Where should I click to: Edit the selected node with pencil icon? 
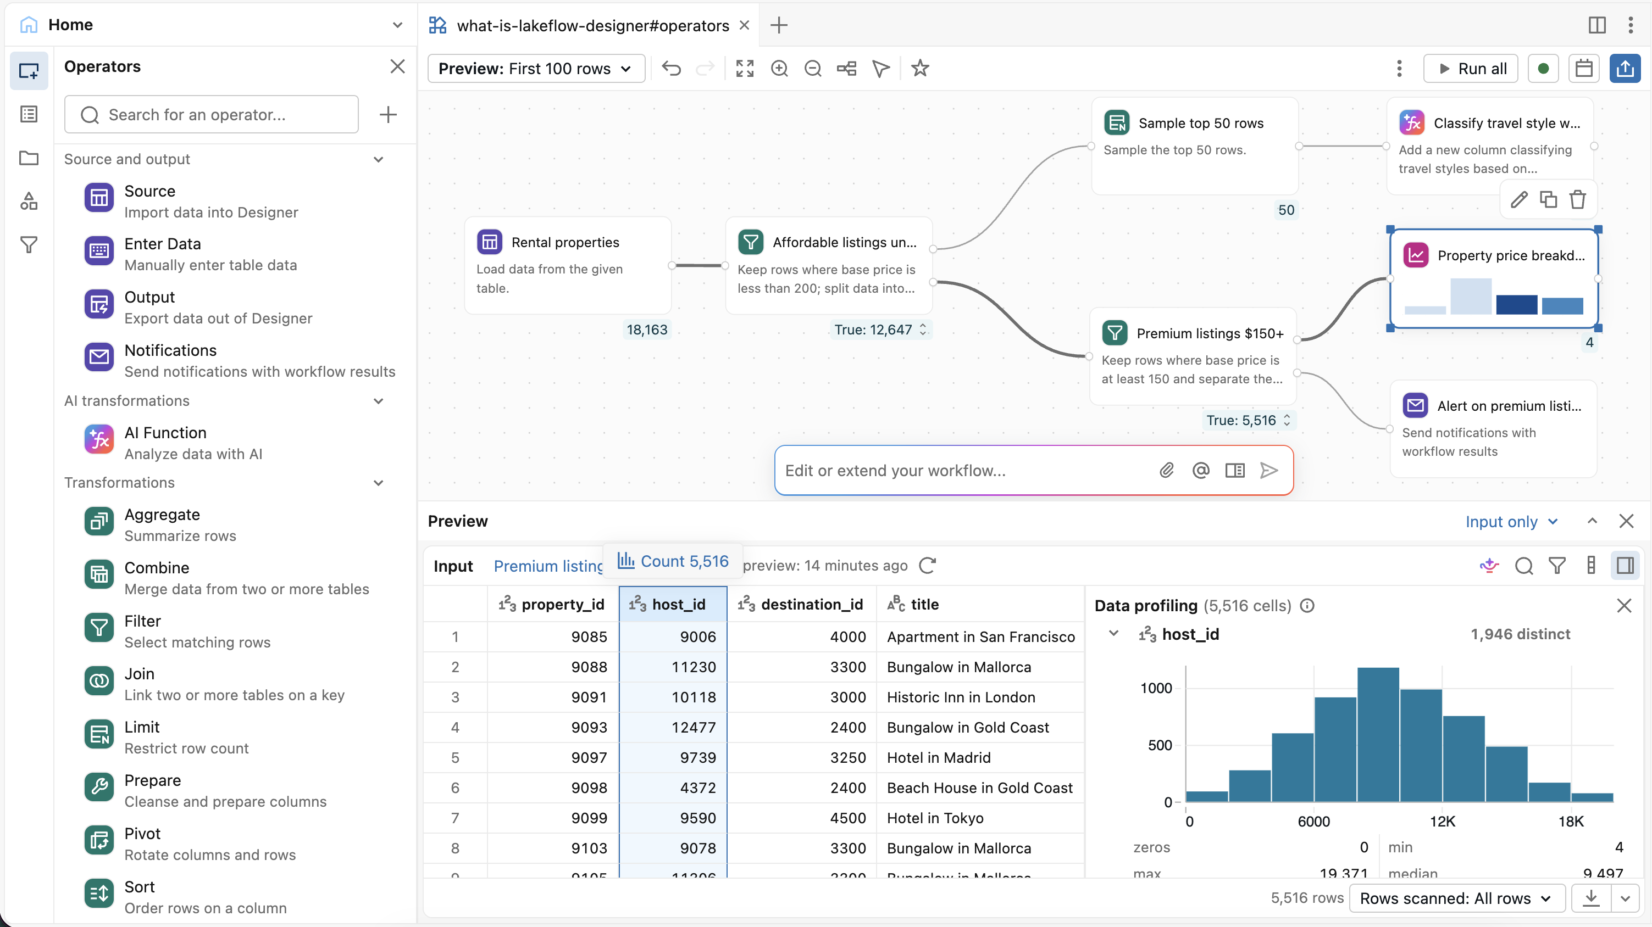[x=1518, y=200]
